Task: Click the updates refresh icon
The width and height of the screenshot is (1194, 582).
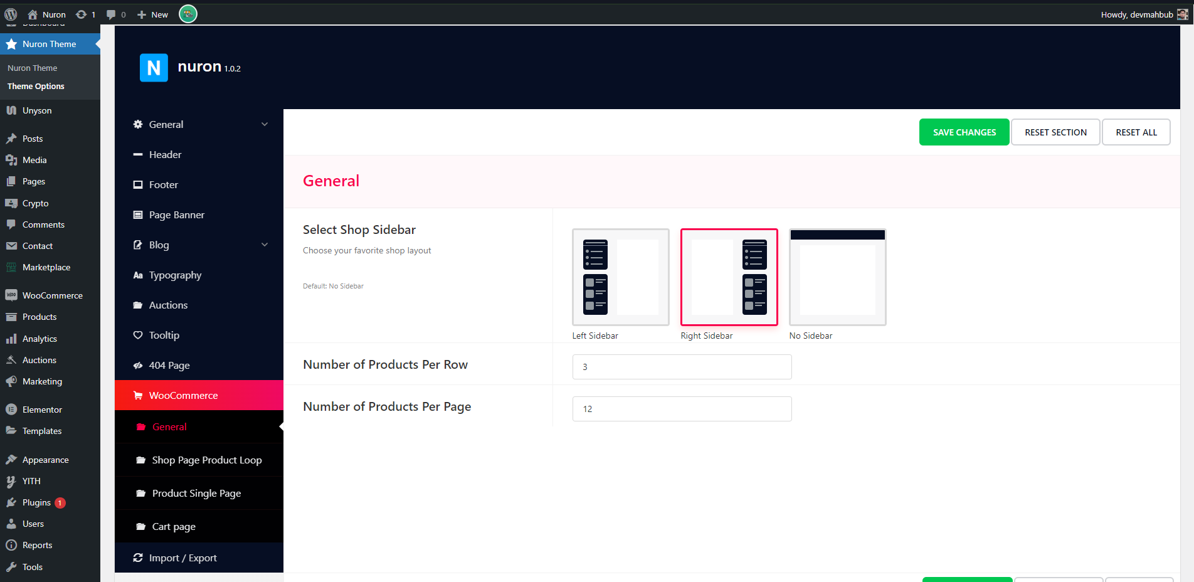Action: click(82, 14)
